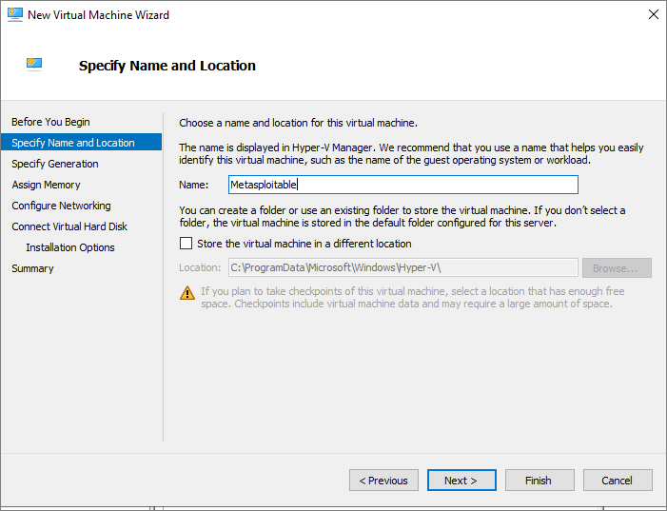Jump to the Summary step
This screenshot has width=667, height=511.
(32, 268)
